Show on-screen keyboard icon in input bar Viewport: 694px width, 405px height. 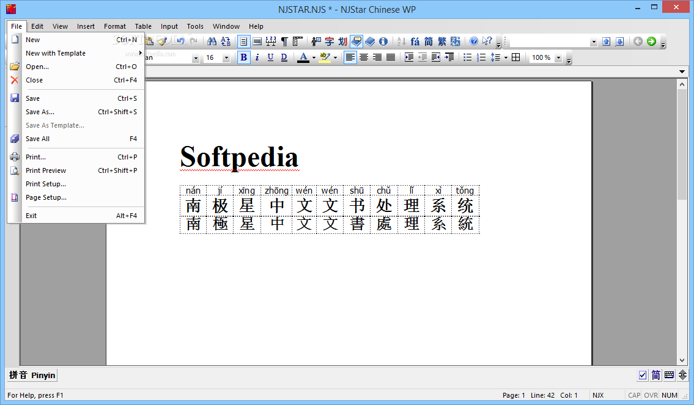point(669,376)
